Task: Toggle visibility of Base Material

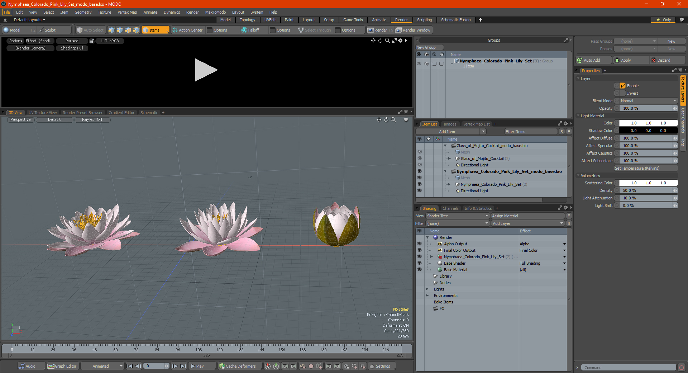Action: pos(419,270)
